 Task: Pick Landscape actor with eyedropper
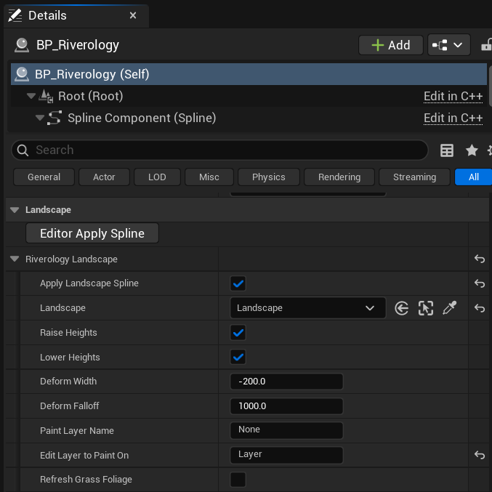tap(450, 308)
